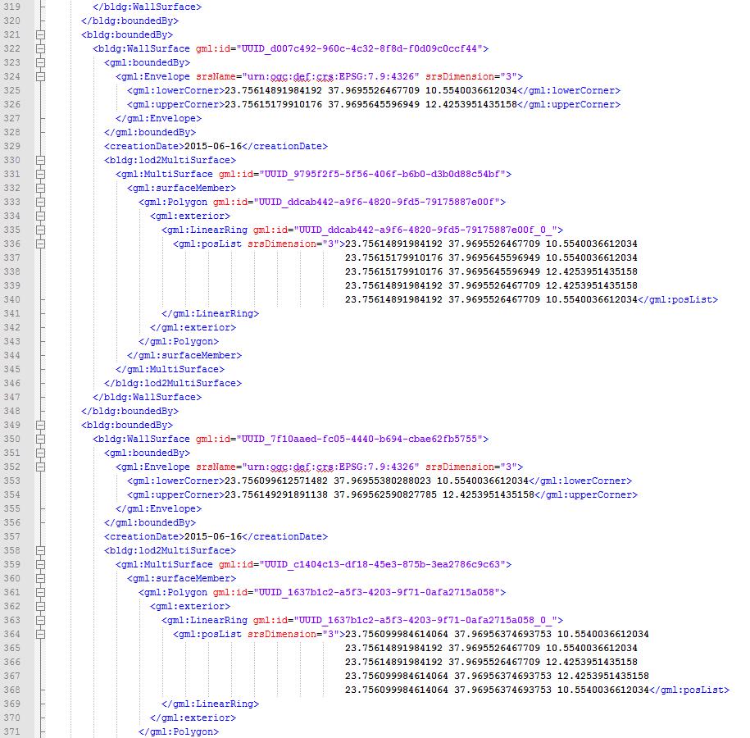Click the coordinate row on line 366
The width and height of the screenshot is (750, 738).
coord(491,662)
